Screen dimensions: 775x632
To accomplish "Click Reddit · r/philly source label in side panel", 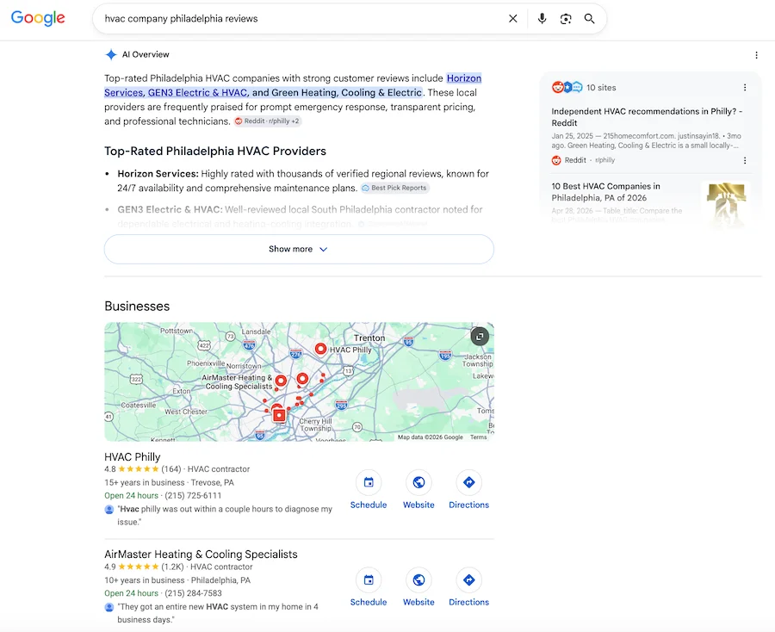I will 583,160.
